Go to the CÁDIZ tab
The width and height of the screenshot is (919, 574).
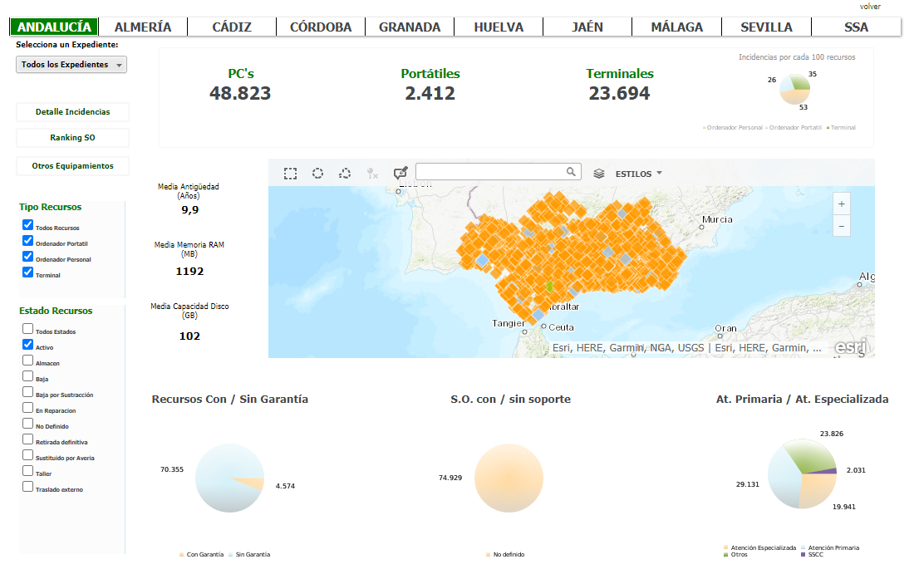coord(232,27)
